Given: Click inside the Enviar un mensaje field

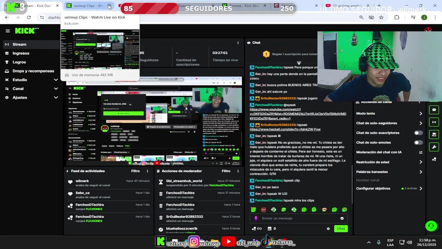Looking at the screenshot, I should click(299, 218).
